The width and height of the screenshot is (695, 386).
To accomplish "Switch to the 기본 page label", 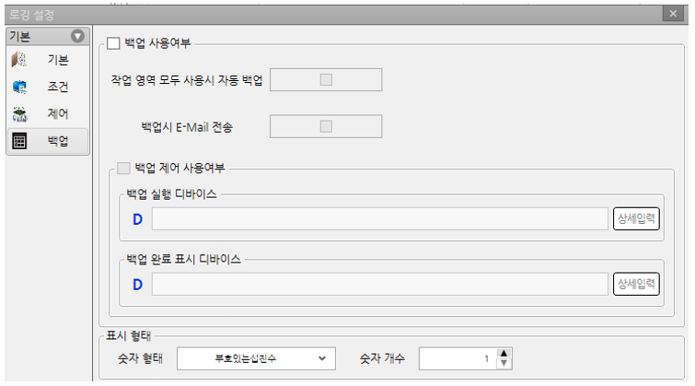I will [58, 60].
